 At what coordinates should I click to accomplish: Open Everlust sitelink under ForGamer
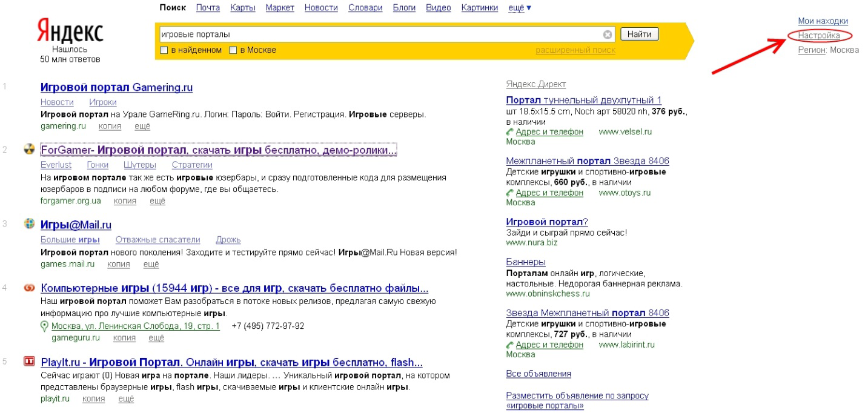(x=56, y=165)
